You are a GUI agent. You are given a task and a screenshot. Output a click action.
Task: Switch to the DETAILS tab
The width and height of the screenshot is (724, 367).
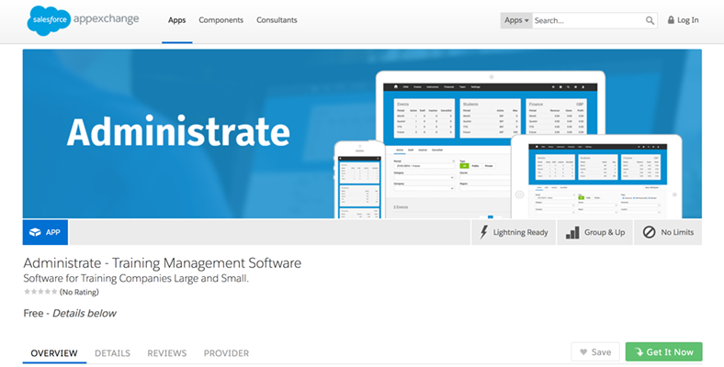coord(112,353)
